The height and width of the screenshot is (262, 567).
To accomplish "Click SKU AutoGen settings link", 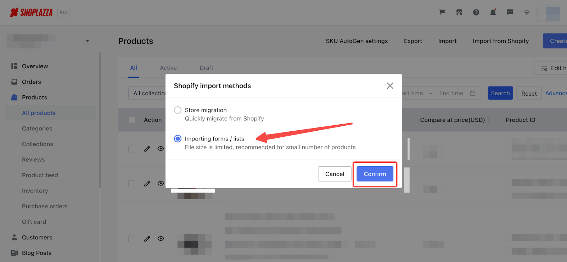I will 357,41.
